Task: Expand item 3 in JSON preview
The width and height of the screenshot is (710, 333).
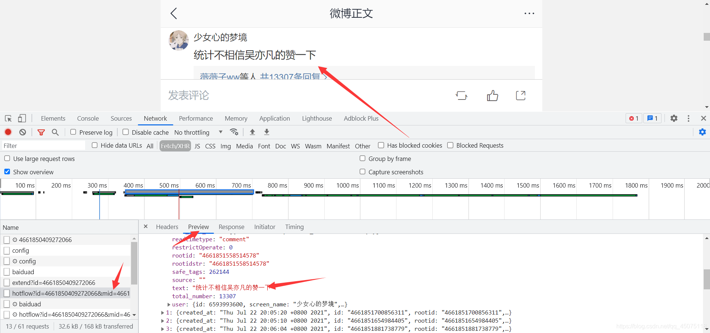Action: click(x=163, y=329)
